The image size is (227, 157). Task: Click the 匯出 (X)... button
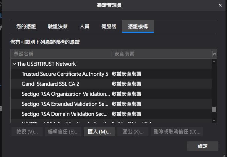tap(133, 132)
